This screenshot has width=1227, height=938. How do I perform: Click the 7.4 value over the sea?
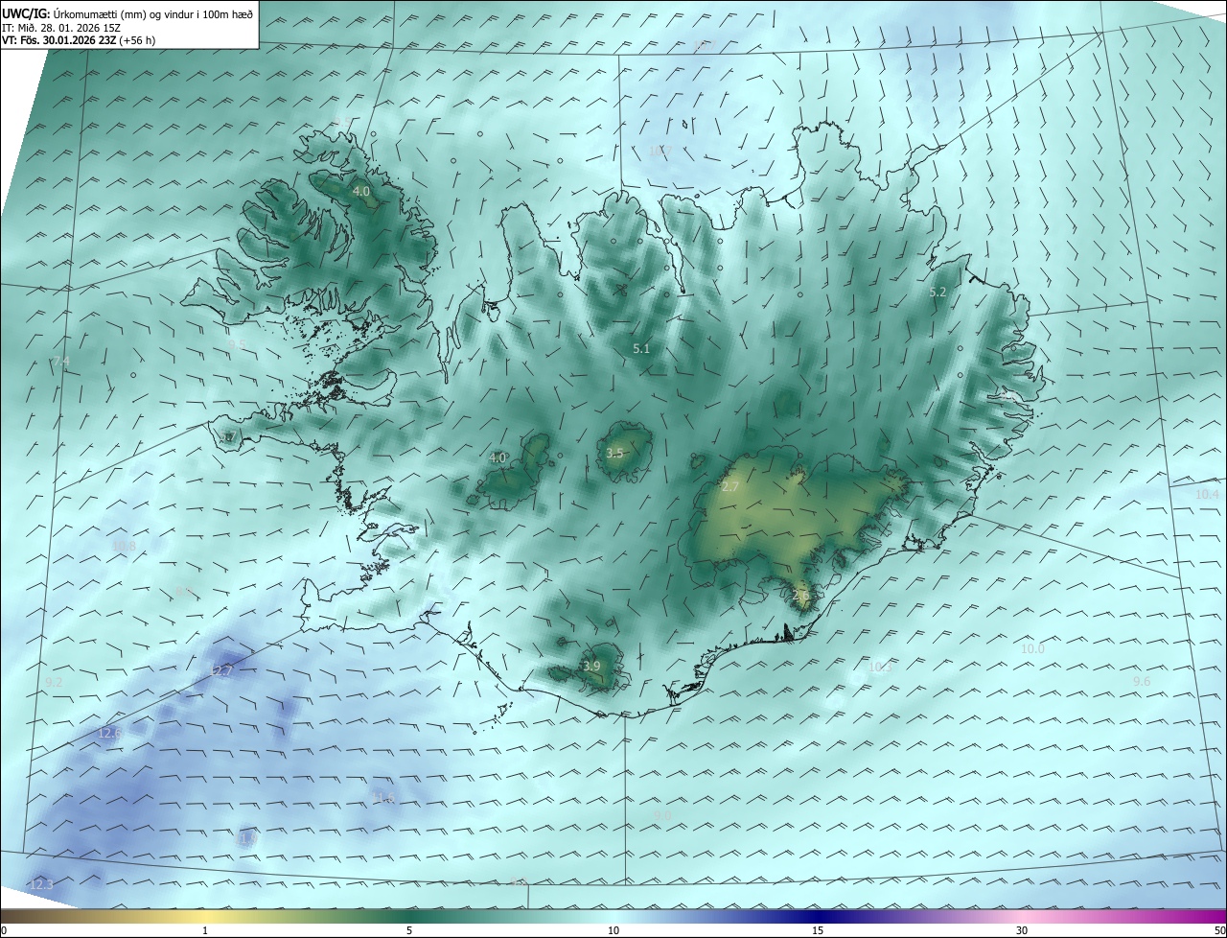pyautogui.click(x=60, y=361)
